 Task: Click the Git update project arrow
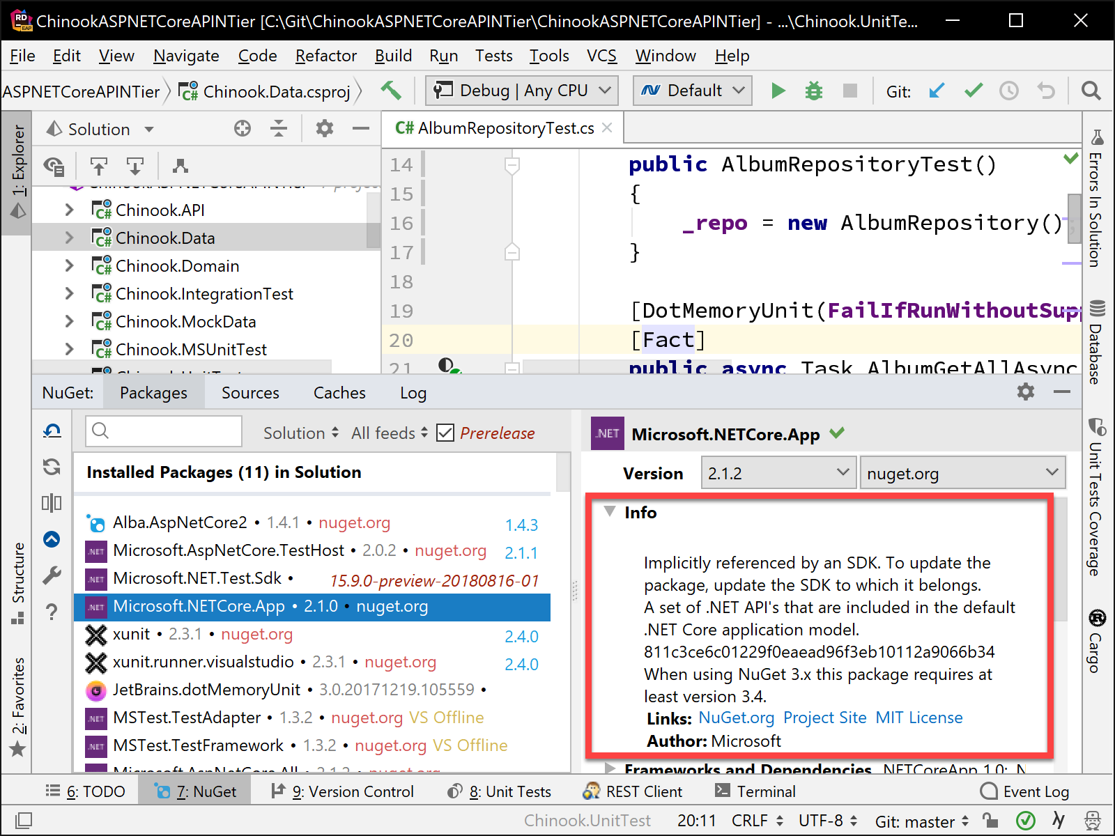pyautogui.click(x=937, y=91)
